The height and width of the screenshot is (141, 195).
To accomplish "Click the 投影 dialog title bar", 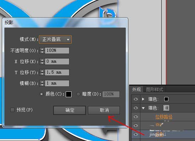I will tap(65, 23).
